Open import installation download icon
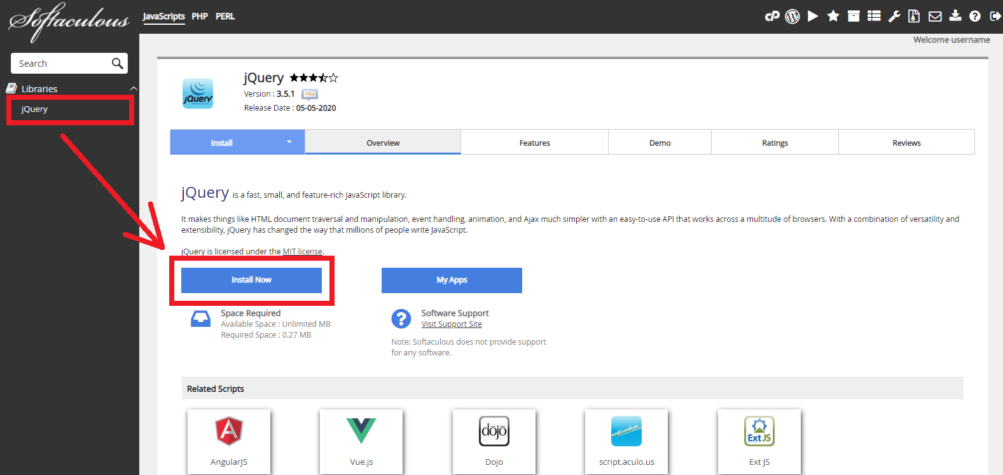 pos(955,17)
